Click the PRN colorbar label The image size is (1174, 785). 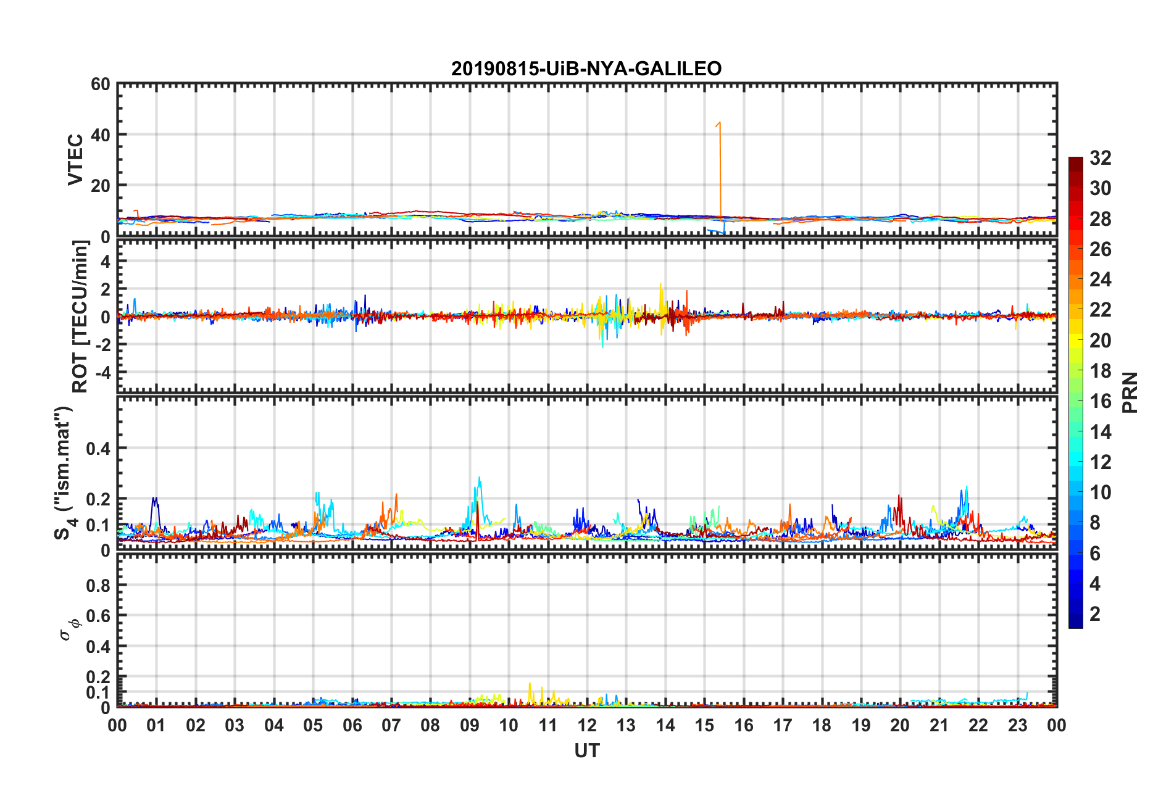(x=1130, y=392)
